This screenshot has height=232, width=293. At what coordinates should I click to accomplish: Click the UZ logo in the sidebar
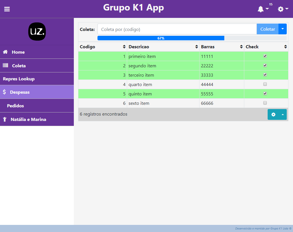pyautogui.click(x=37, y=32)
